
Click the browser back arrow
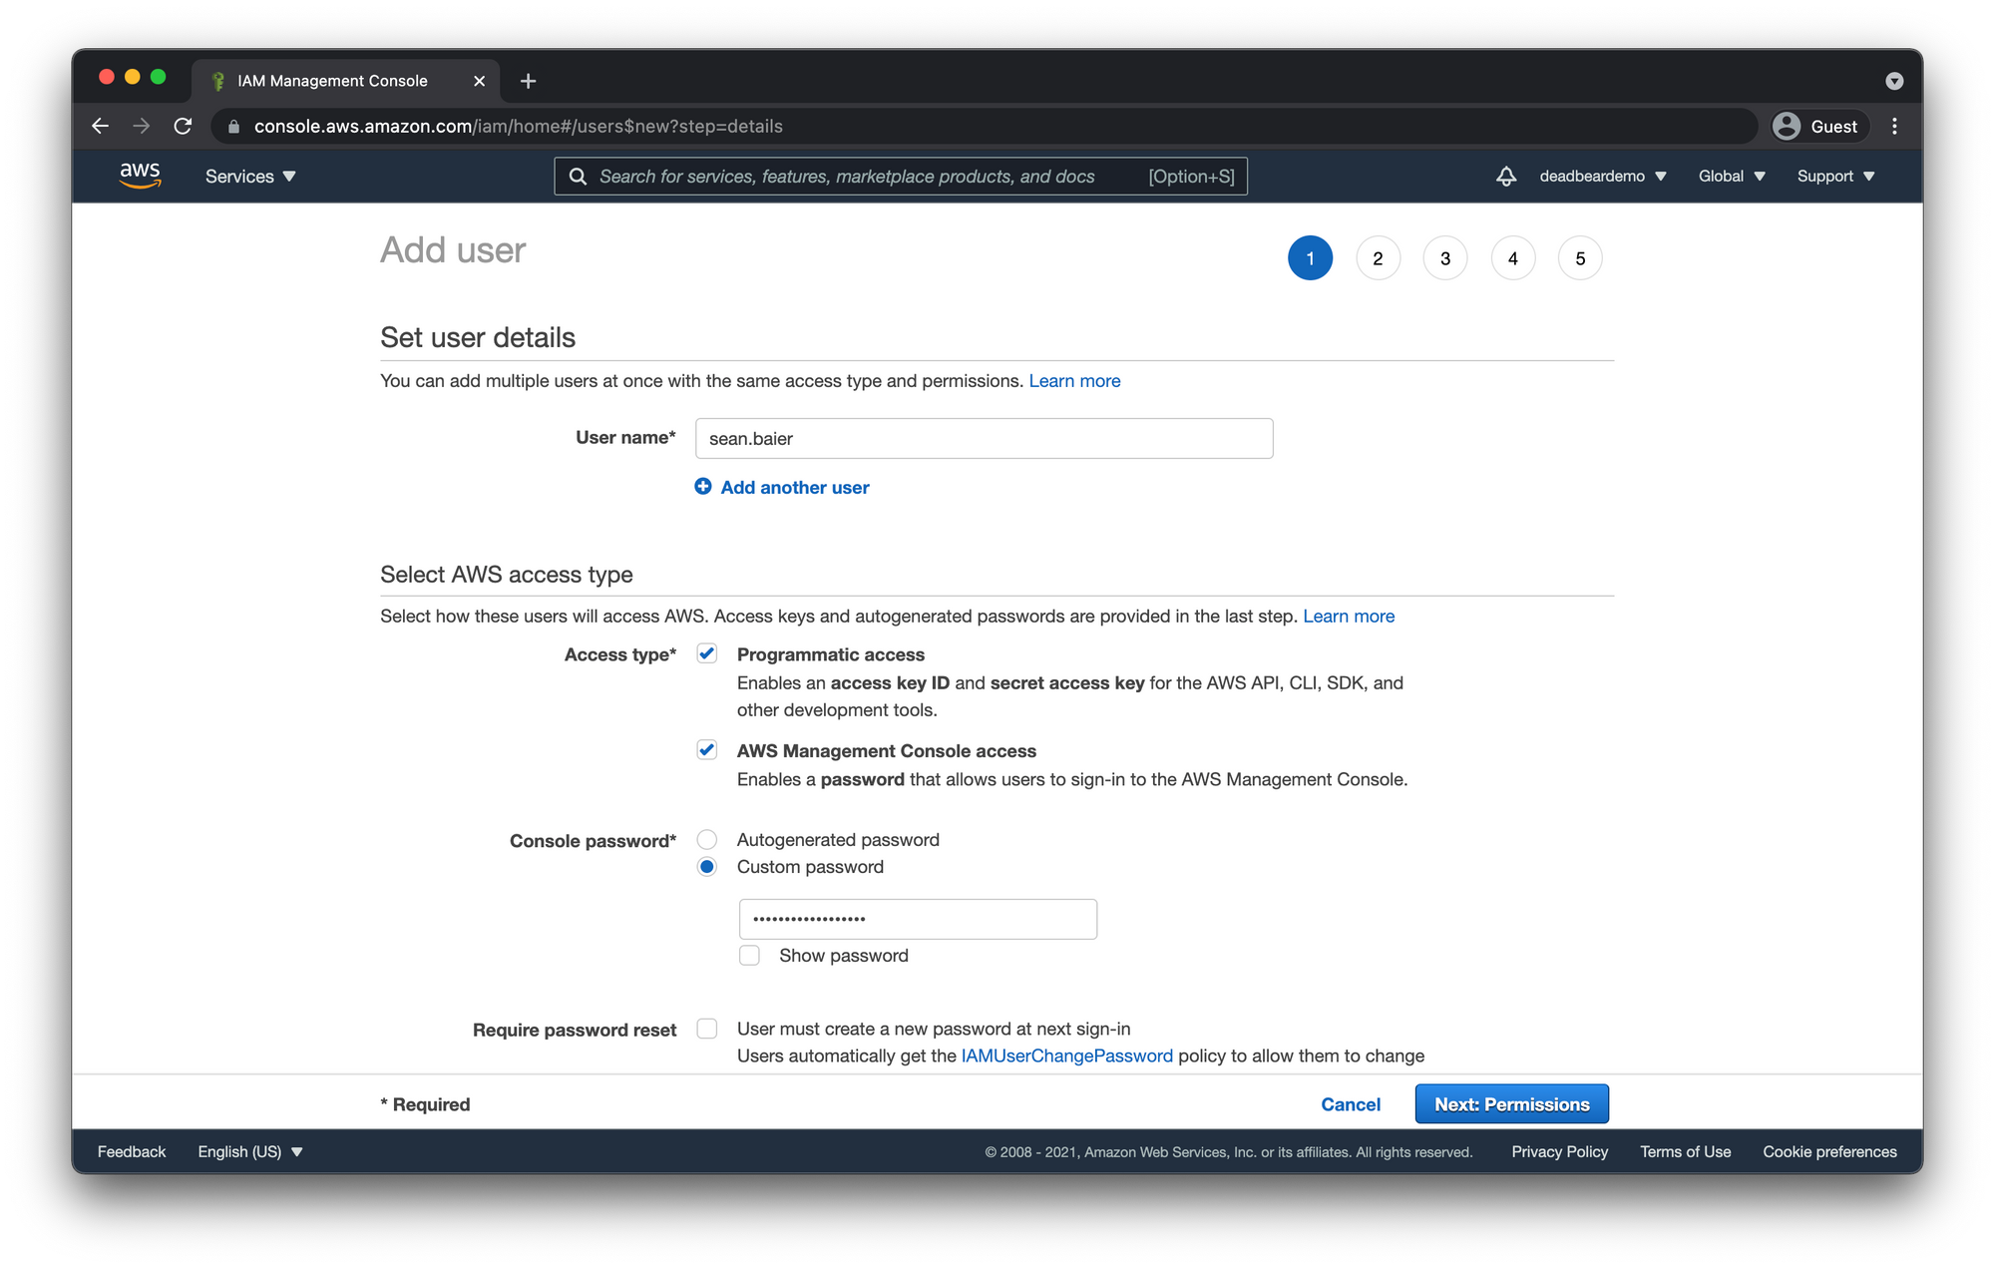pos(100,126)
